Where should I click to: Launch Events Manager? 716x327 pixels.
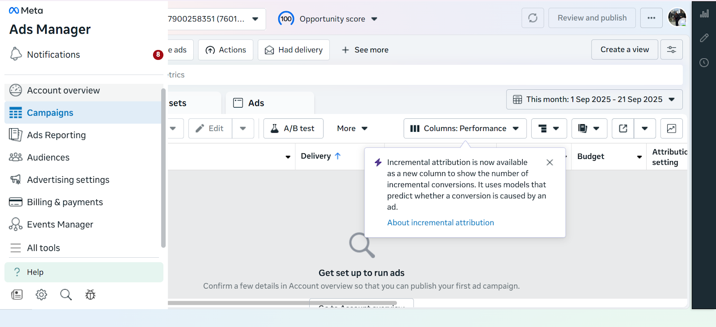pos(84,224)
